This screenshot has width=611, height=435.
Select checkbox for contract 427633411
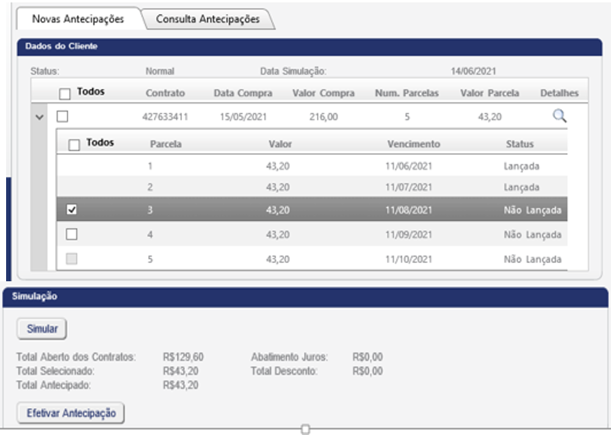[63, 117]
